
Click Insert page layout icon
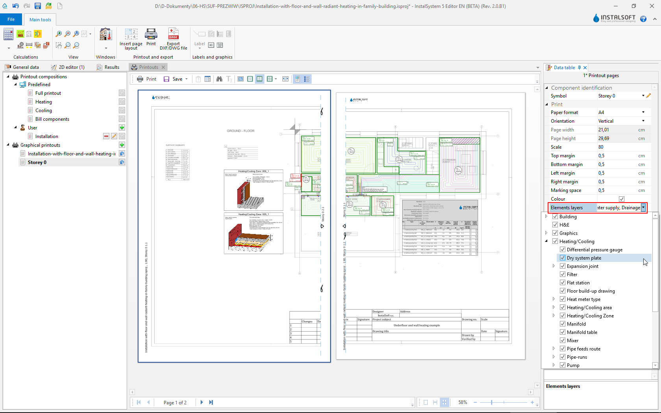[131, 35]
